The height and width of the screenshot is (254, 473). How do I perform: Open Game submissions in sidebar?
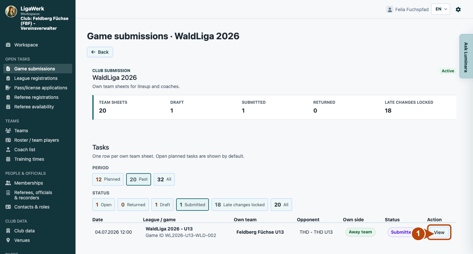tap(38, 69)
